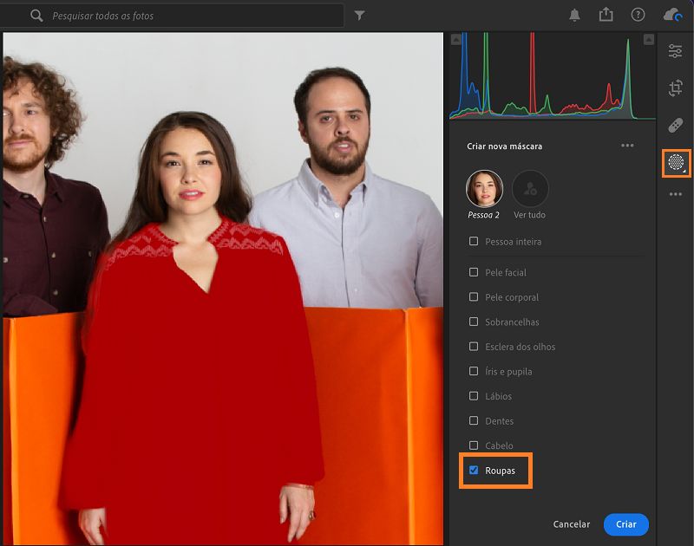694x546 pixels.
Task: Enable the Dentes checkbox
Action: tap(474, 421)
